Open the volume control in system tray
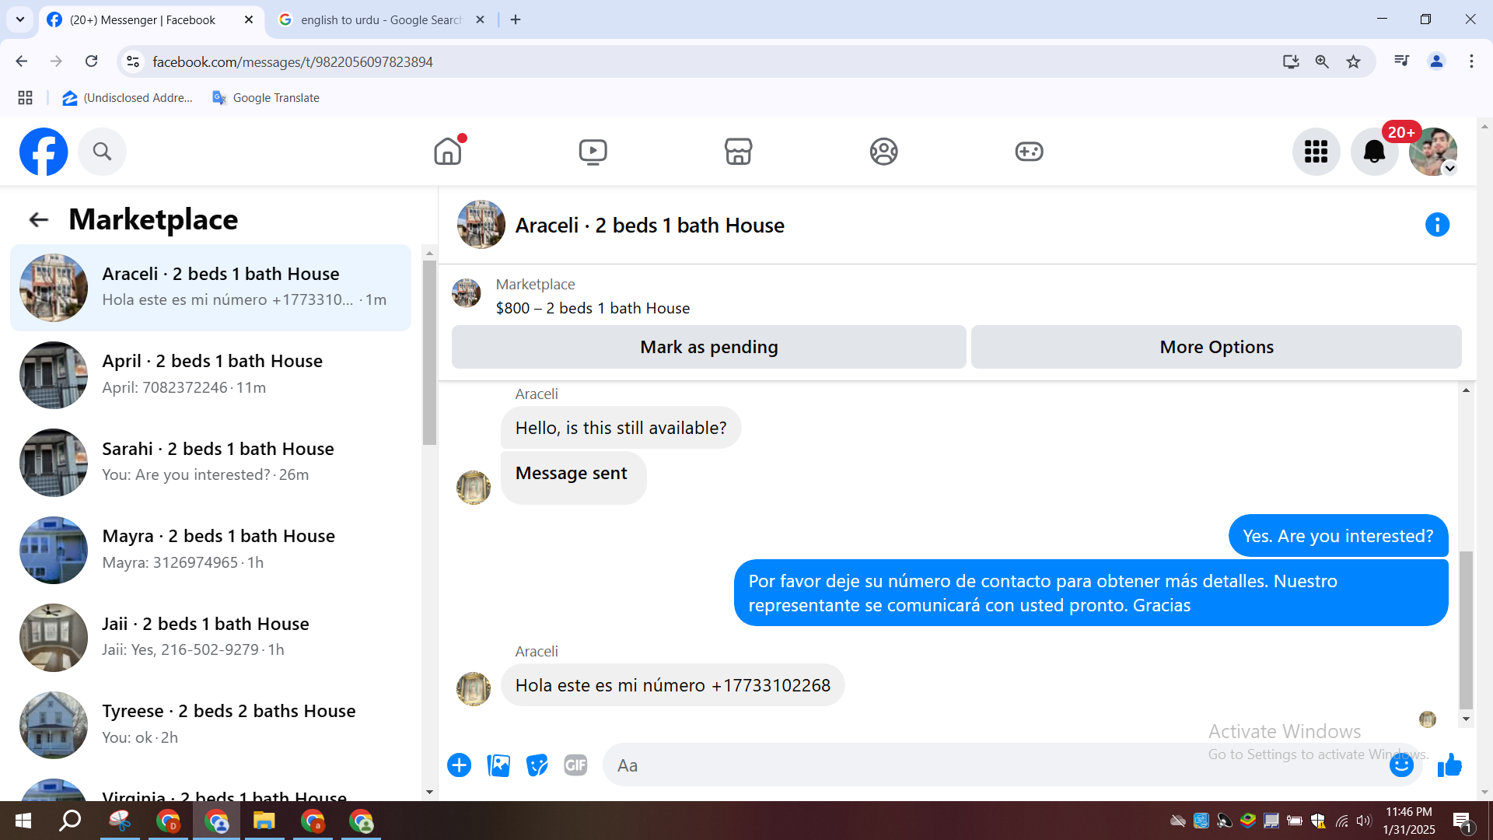The height and width of the screenshot is (840, 1493). pyautogui.click(x=1364, y=821)
